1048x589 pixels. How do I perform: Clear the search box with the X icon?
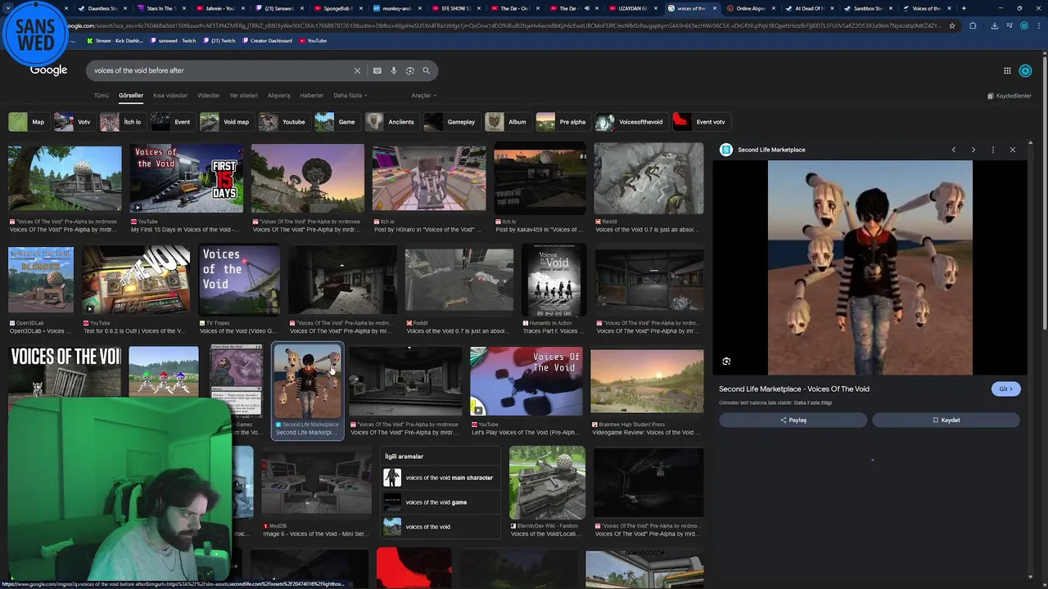click(x=357, y=70)
